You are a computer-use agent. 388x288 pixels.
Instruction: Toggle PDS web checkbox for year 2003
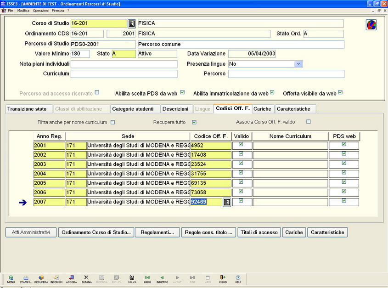pyautogui.click(x=344, y=163)
